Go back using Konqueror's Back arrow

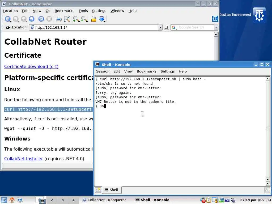pos(8,19)
